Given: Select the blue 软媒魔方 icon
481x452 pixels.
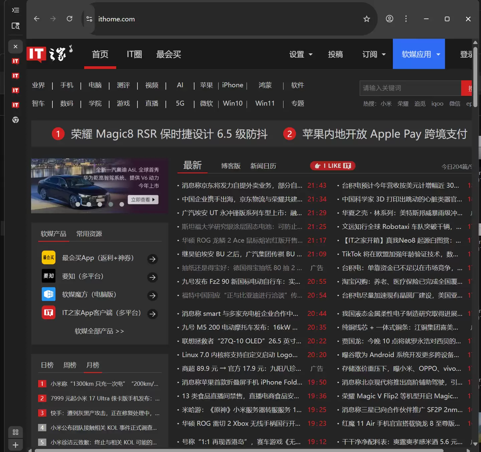Looking at the screenshot, I should click(x=48, y=294).
